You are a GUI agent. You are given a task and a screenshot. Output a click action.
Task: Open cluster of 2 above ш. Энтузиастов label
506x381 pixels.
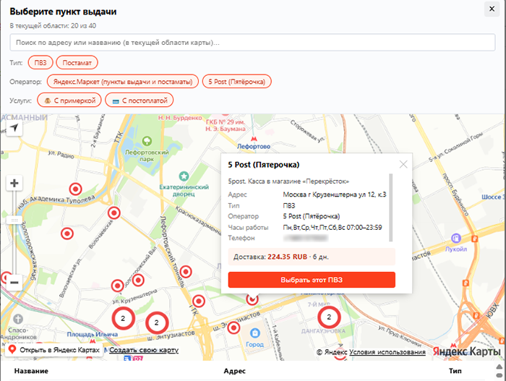point(157,322)
